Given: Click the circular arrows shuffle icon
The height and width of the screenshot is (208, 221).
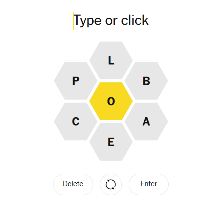Looking at the screenshot, I should click(111, 184).
